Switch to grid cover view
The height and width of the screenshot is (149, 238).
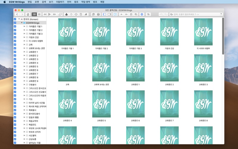pos(34,14)
